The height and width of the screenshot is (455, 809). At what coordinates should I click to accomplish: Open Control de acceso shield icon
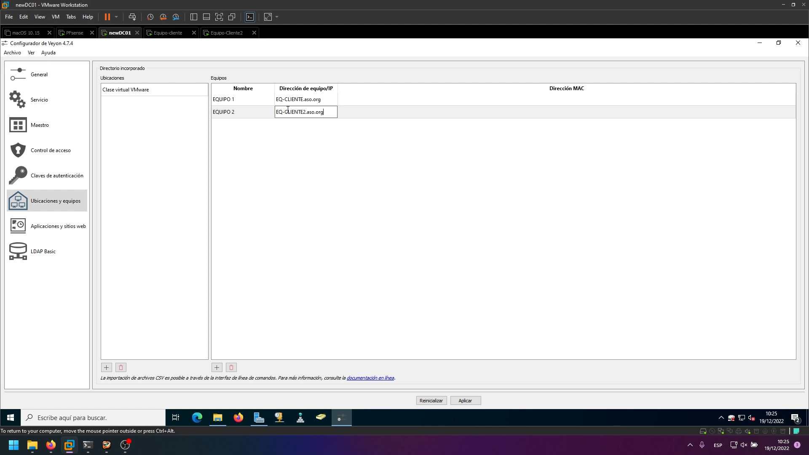point(18,150)
